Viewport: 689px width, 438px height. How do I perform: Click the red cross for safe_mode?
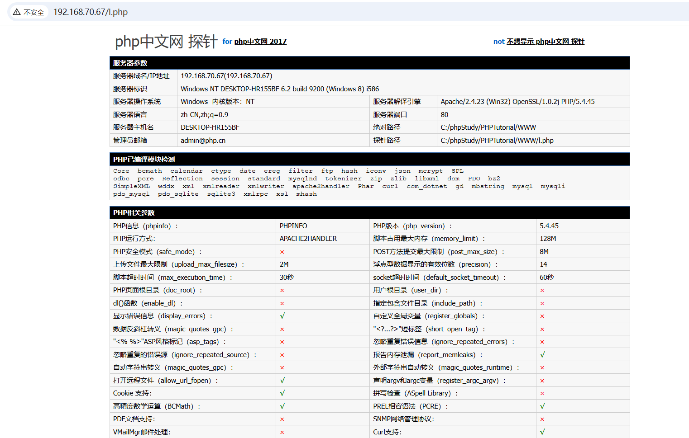pos(282,252)
